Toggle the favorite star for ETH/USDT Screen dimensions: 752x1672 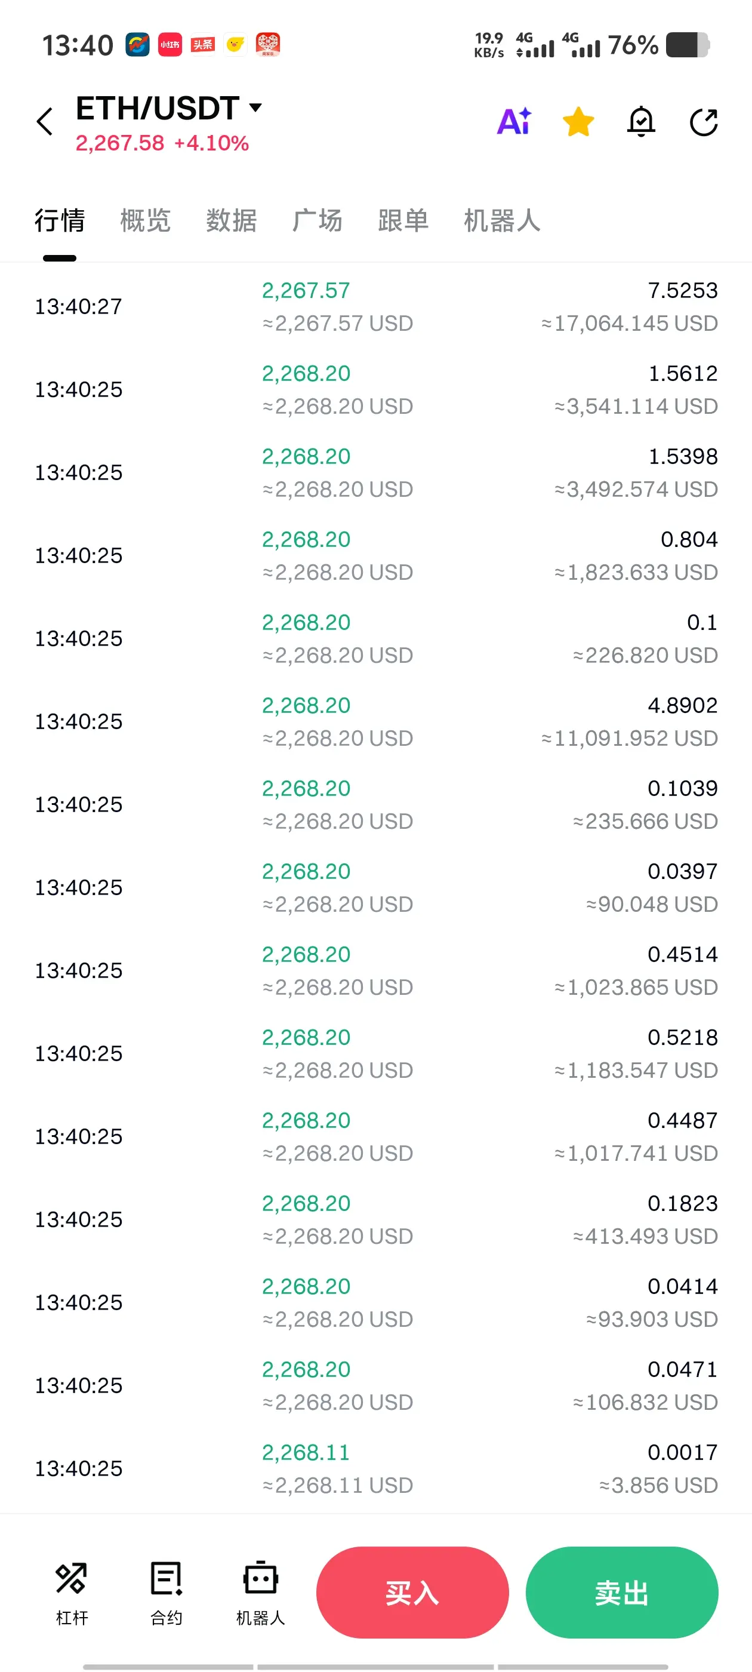pos(578,121)
